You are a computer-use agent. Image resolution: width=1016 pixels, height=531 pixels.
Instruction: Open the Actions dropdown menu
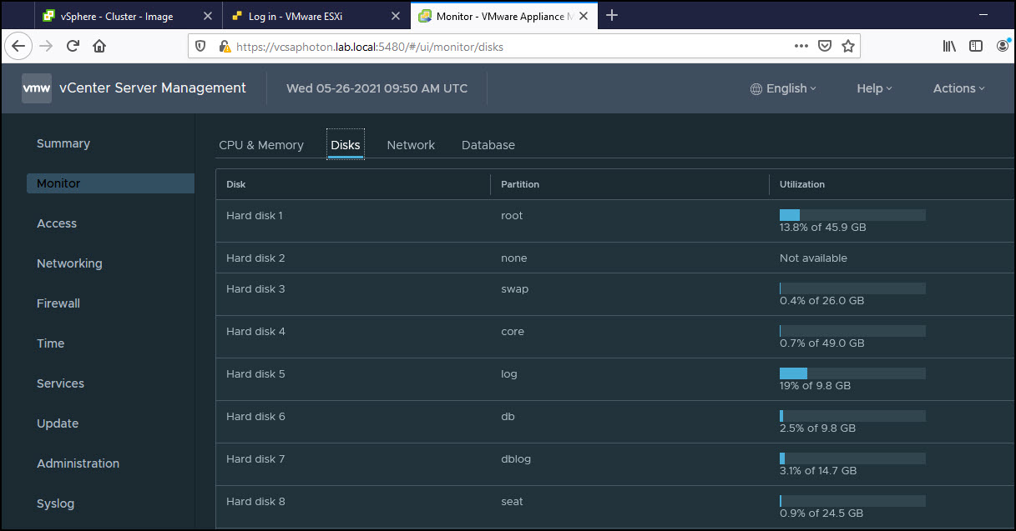[x=959, y=88]
